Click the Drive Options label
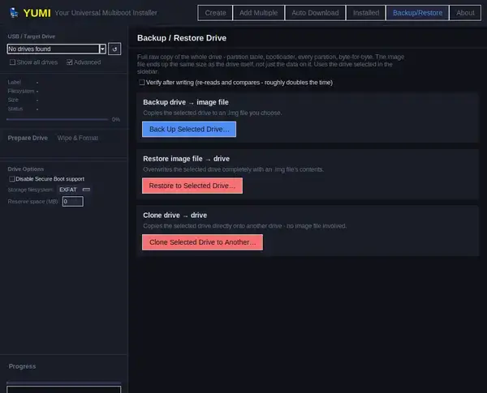Viewport: 487px width, 393px height. click(26, 169)
